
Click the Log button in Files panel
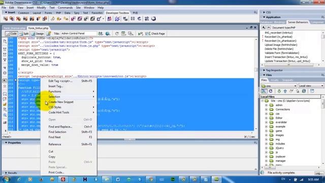tap(319, 173)
